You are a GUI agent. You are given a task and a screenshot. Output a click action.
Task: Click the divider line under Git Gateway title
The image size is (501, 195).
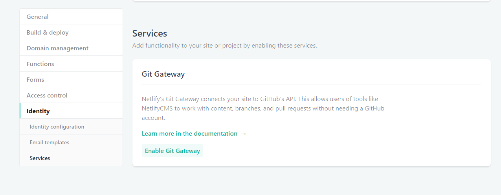(311, 84)
